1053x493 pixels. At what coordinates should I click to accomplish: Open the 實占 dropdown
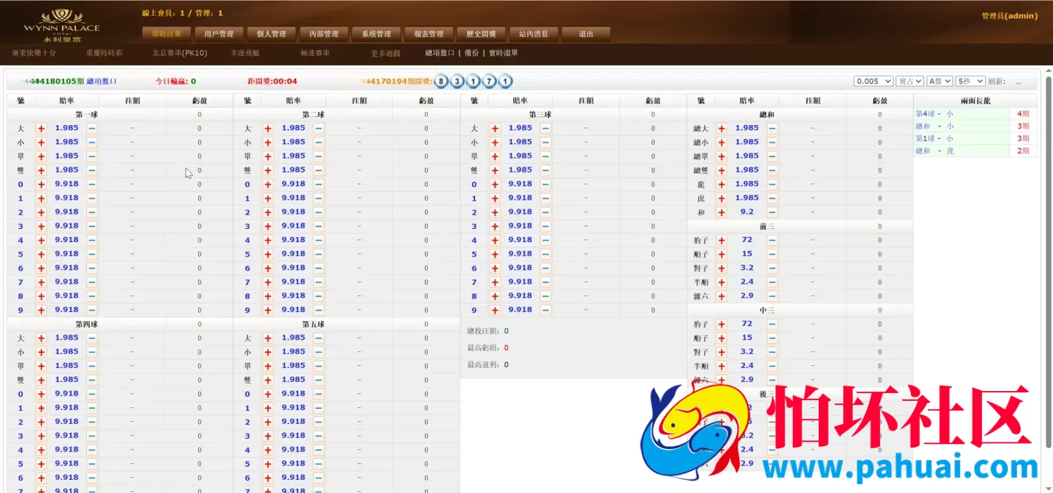(x=910, y=81)
